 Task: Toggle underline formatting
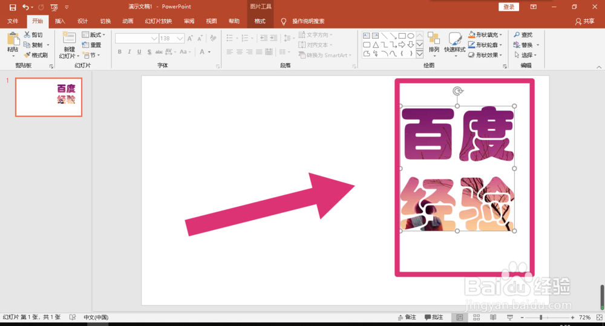pos(139,51)
